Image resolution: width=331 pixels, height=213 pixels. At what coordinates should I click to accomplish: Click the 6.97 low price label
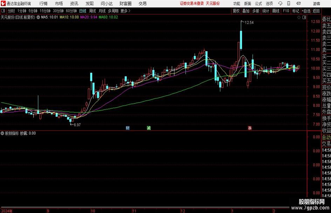(77, 125)
